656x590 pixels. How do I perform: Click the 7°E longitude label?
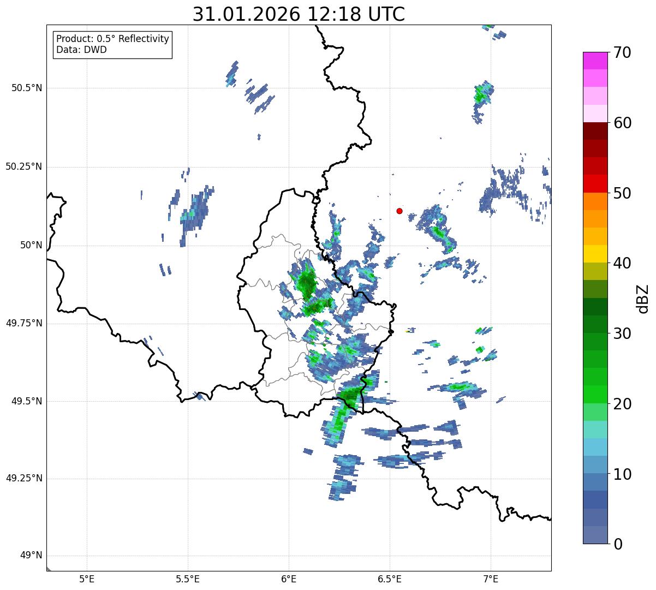coord(491,579)
